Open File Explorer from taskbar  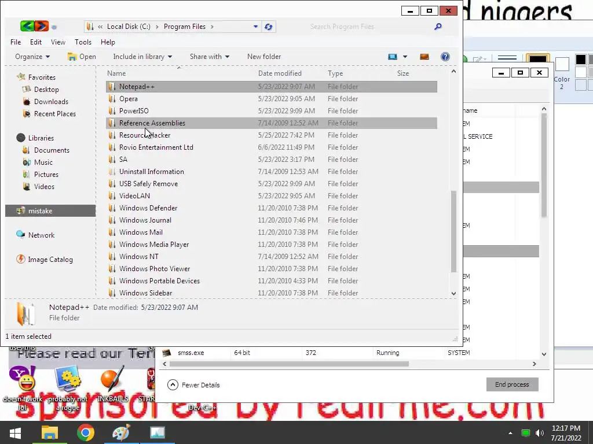pos(50,432)
